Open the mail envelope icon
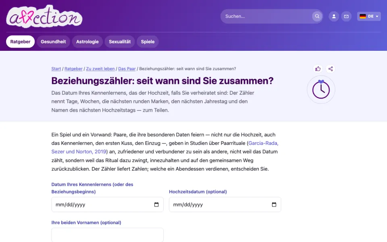This screenshot has width=387, height=242. tap(346, 16)
